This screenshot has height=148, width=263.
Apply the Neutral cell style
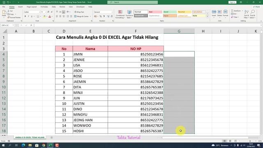click(184, 12)
